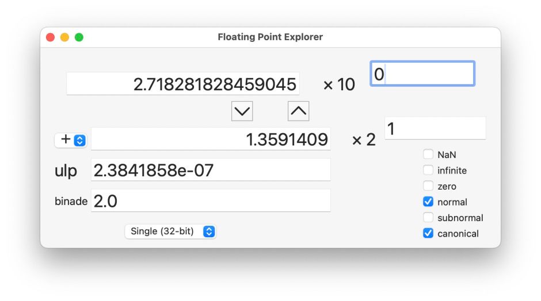Disable the canonical checkbox
The height and width of the screenshot is (301, 541).
coord(428,233)
